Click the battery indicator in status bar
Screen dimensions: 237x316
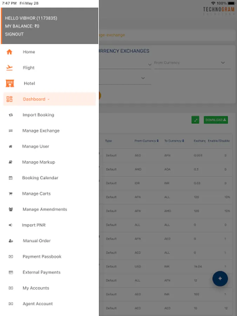231,3
